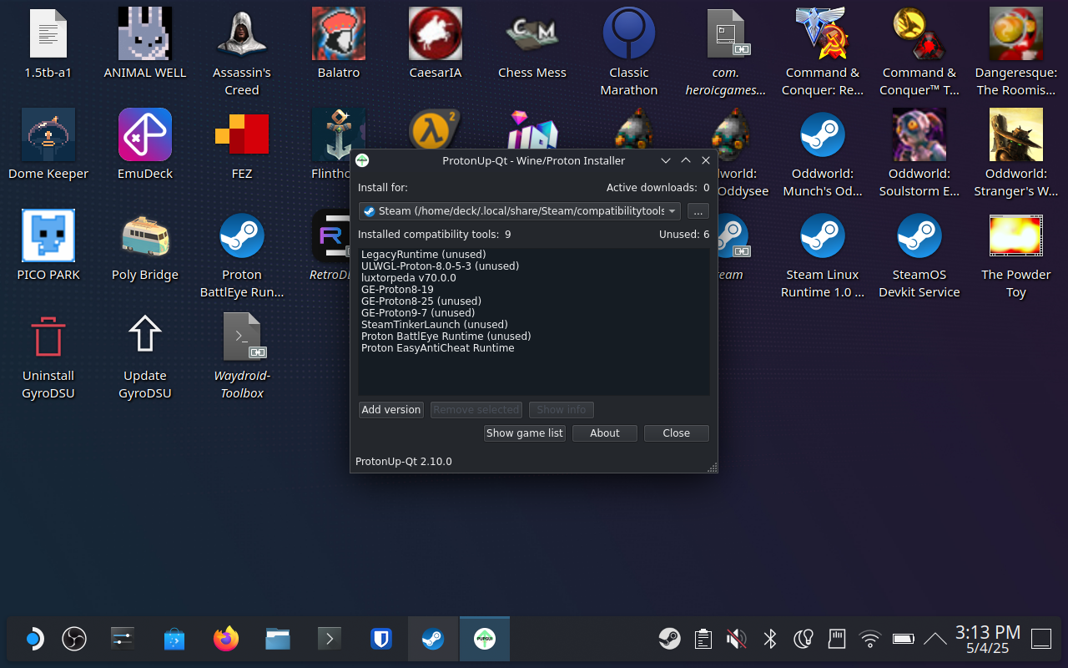The image size is (1068, 668).
Task: Open the ProtonUp-Qt window menu icon
Action: click(x=362, y=160)
